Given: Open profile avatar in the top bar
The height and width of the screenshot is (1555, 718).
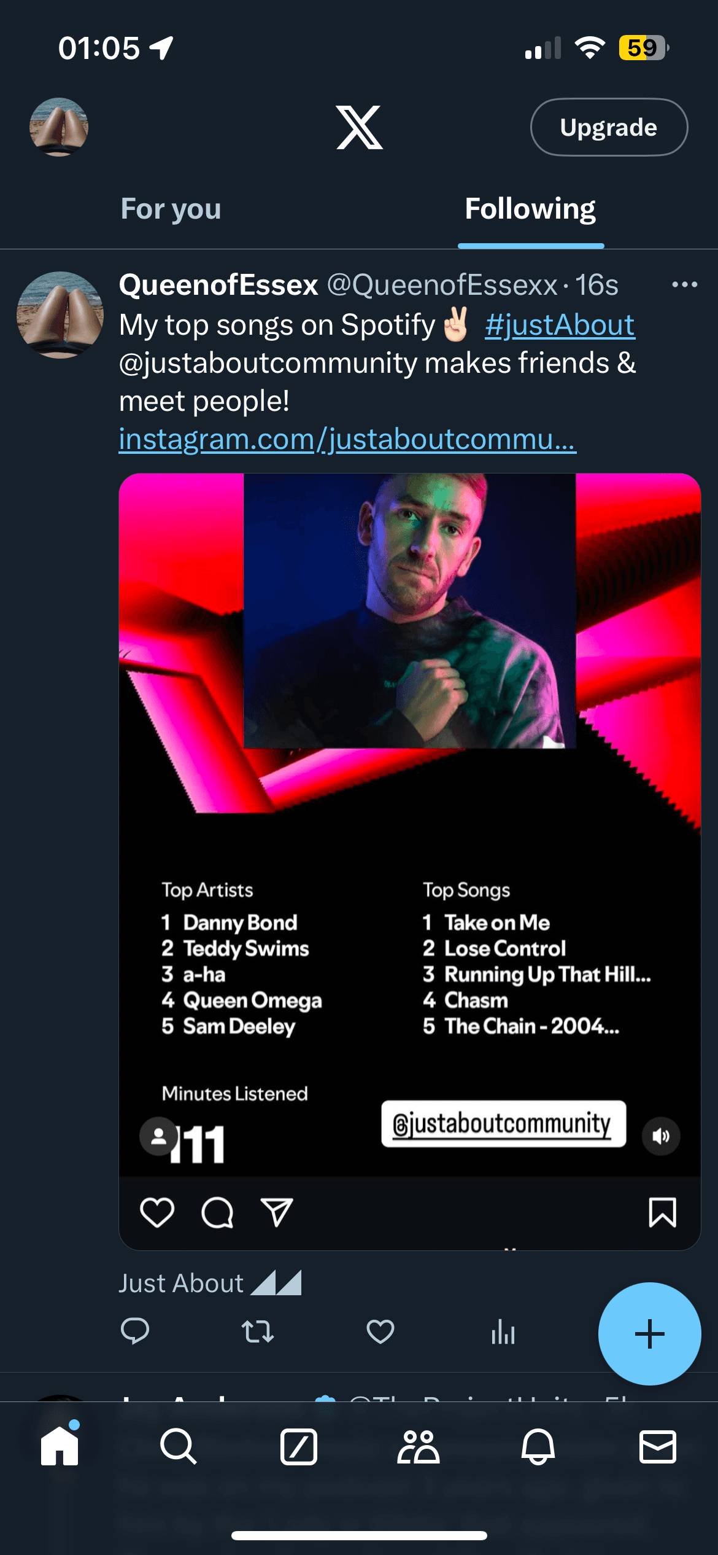Looking at the screenshot, I should click(59, 127).
